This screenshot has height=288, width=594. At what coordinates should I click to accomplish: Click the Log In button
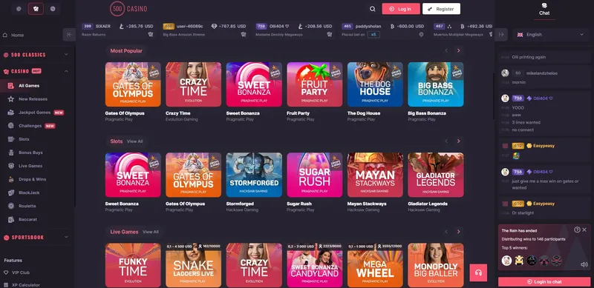pos(401,9)
